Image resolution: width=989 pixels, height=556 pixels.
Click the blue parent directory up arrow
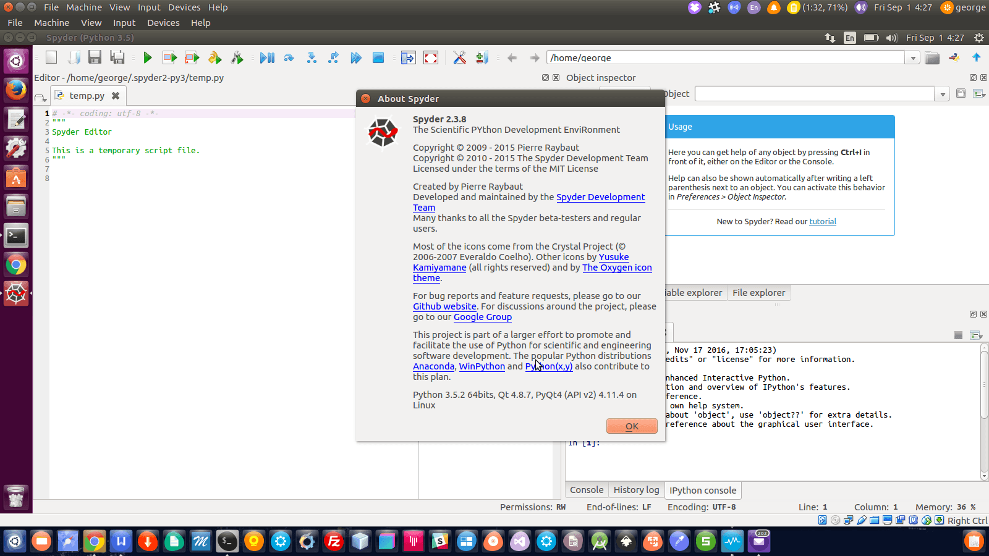click(977, 57)
